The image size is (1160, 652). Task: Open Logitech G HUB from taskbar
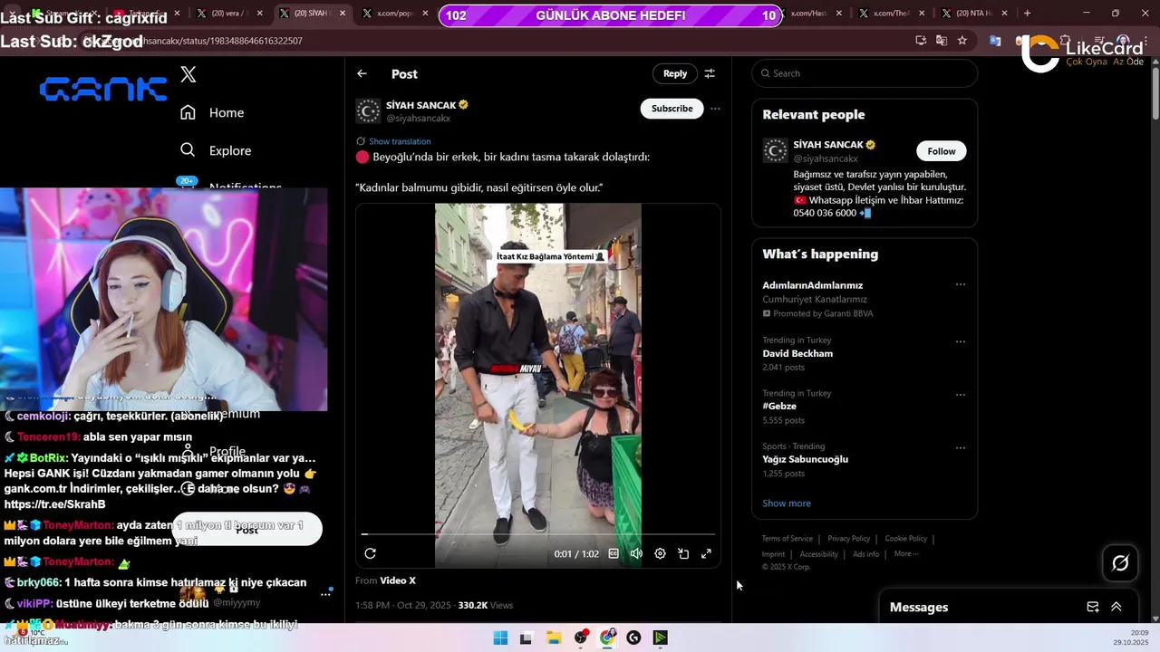(x=633, y=638)
